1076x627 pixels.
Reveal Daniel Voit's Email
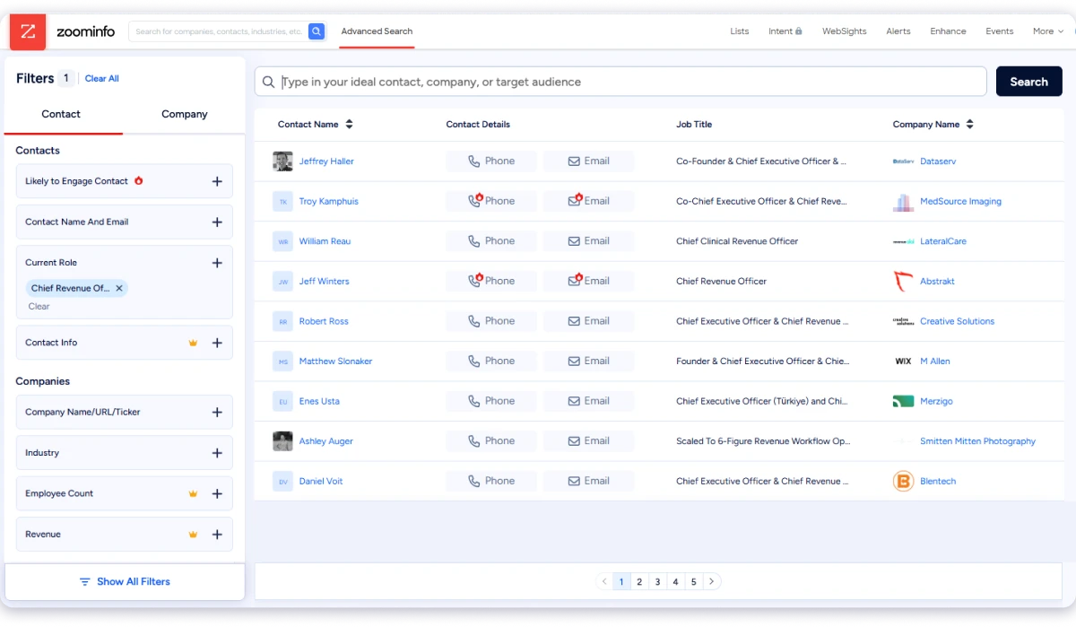[x=589, y=481]
